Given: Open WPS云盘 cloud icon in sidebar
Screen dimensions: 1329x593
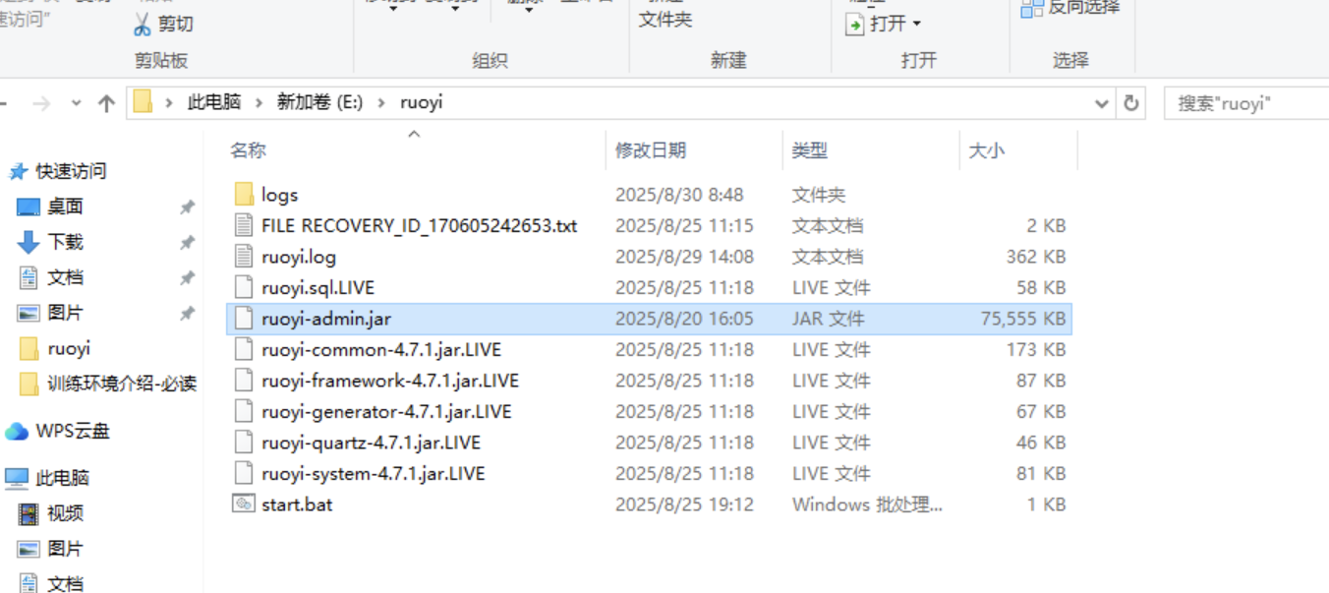Looking at the screenshot, I should [x=16, y=431].
